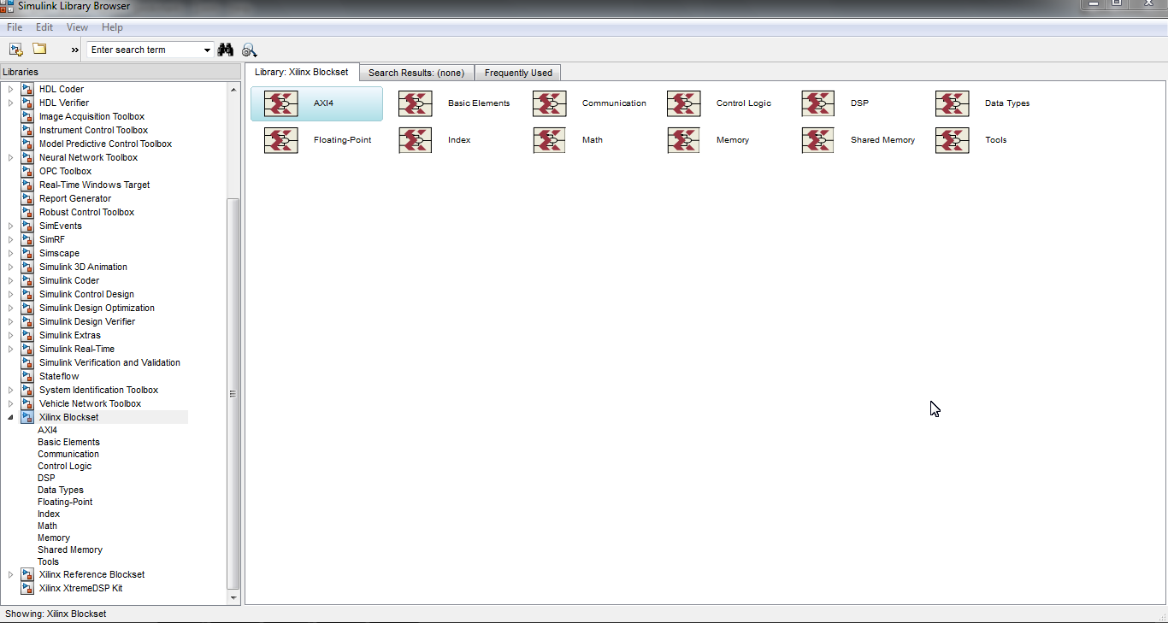
Task: Expand the HDL Verifier tree node
Action: point(10,103)
